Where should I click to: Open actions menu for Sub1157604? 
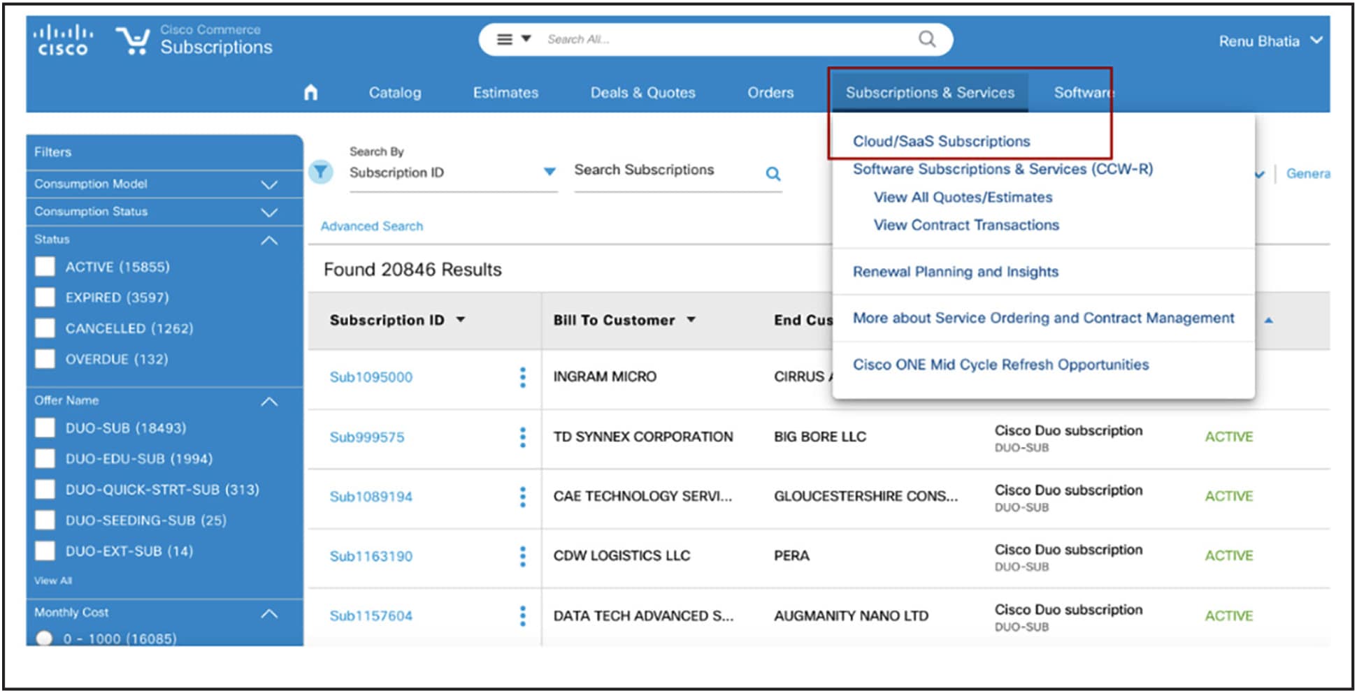(522, 615)
